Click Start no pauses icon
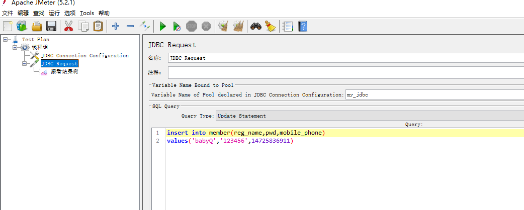 tap(177, 26)
